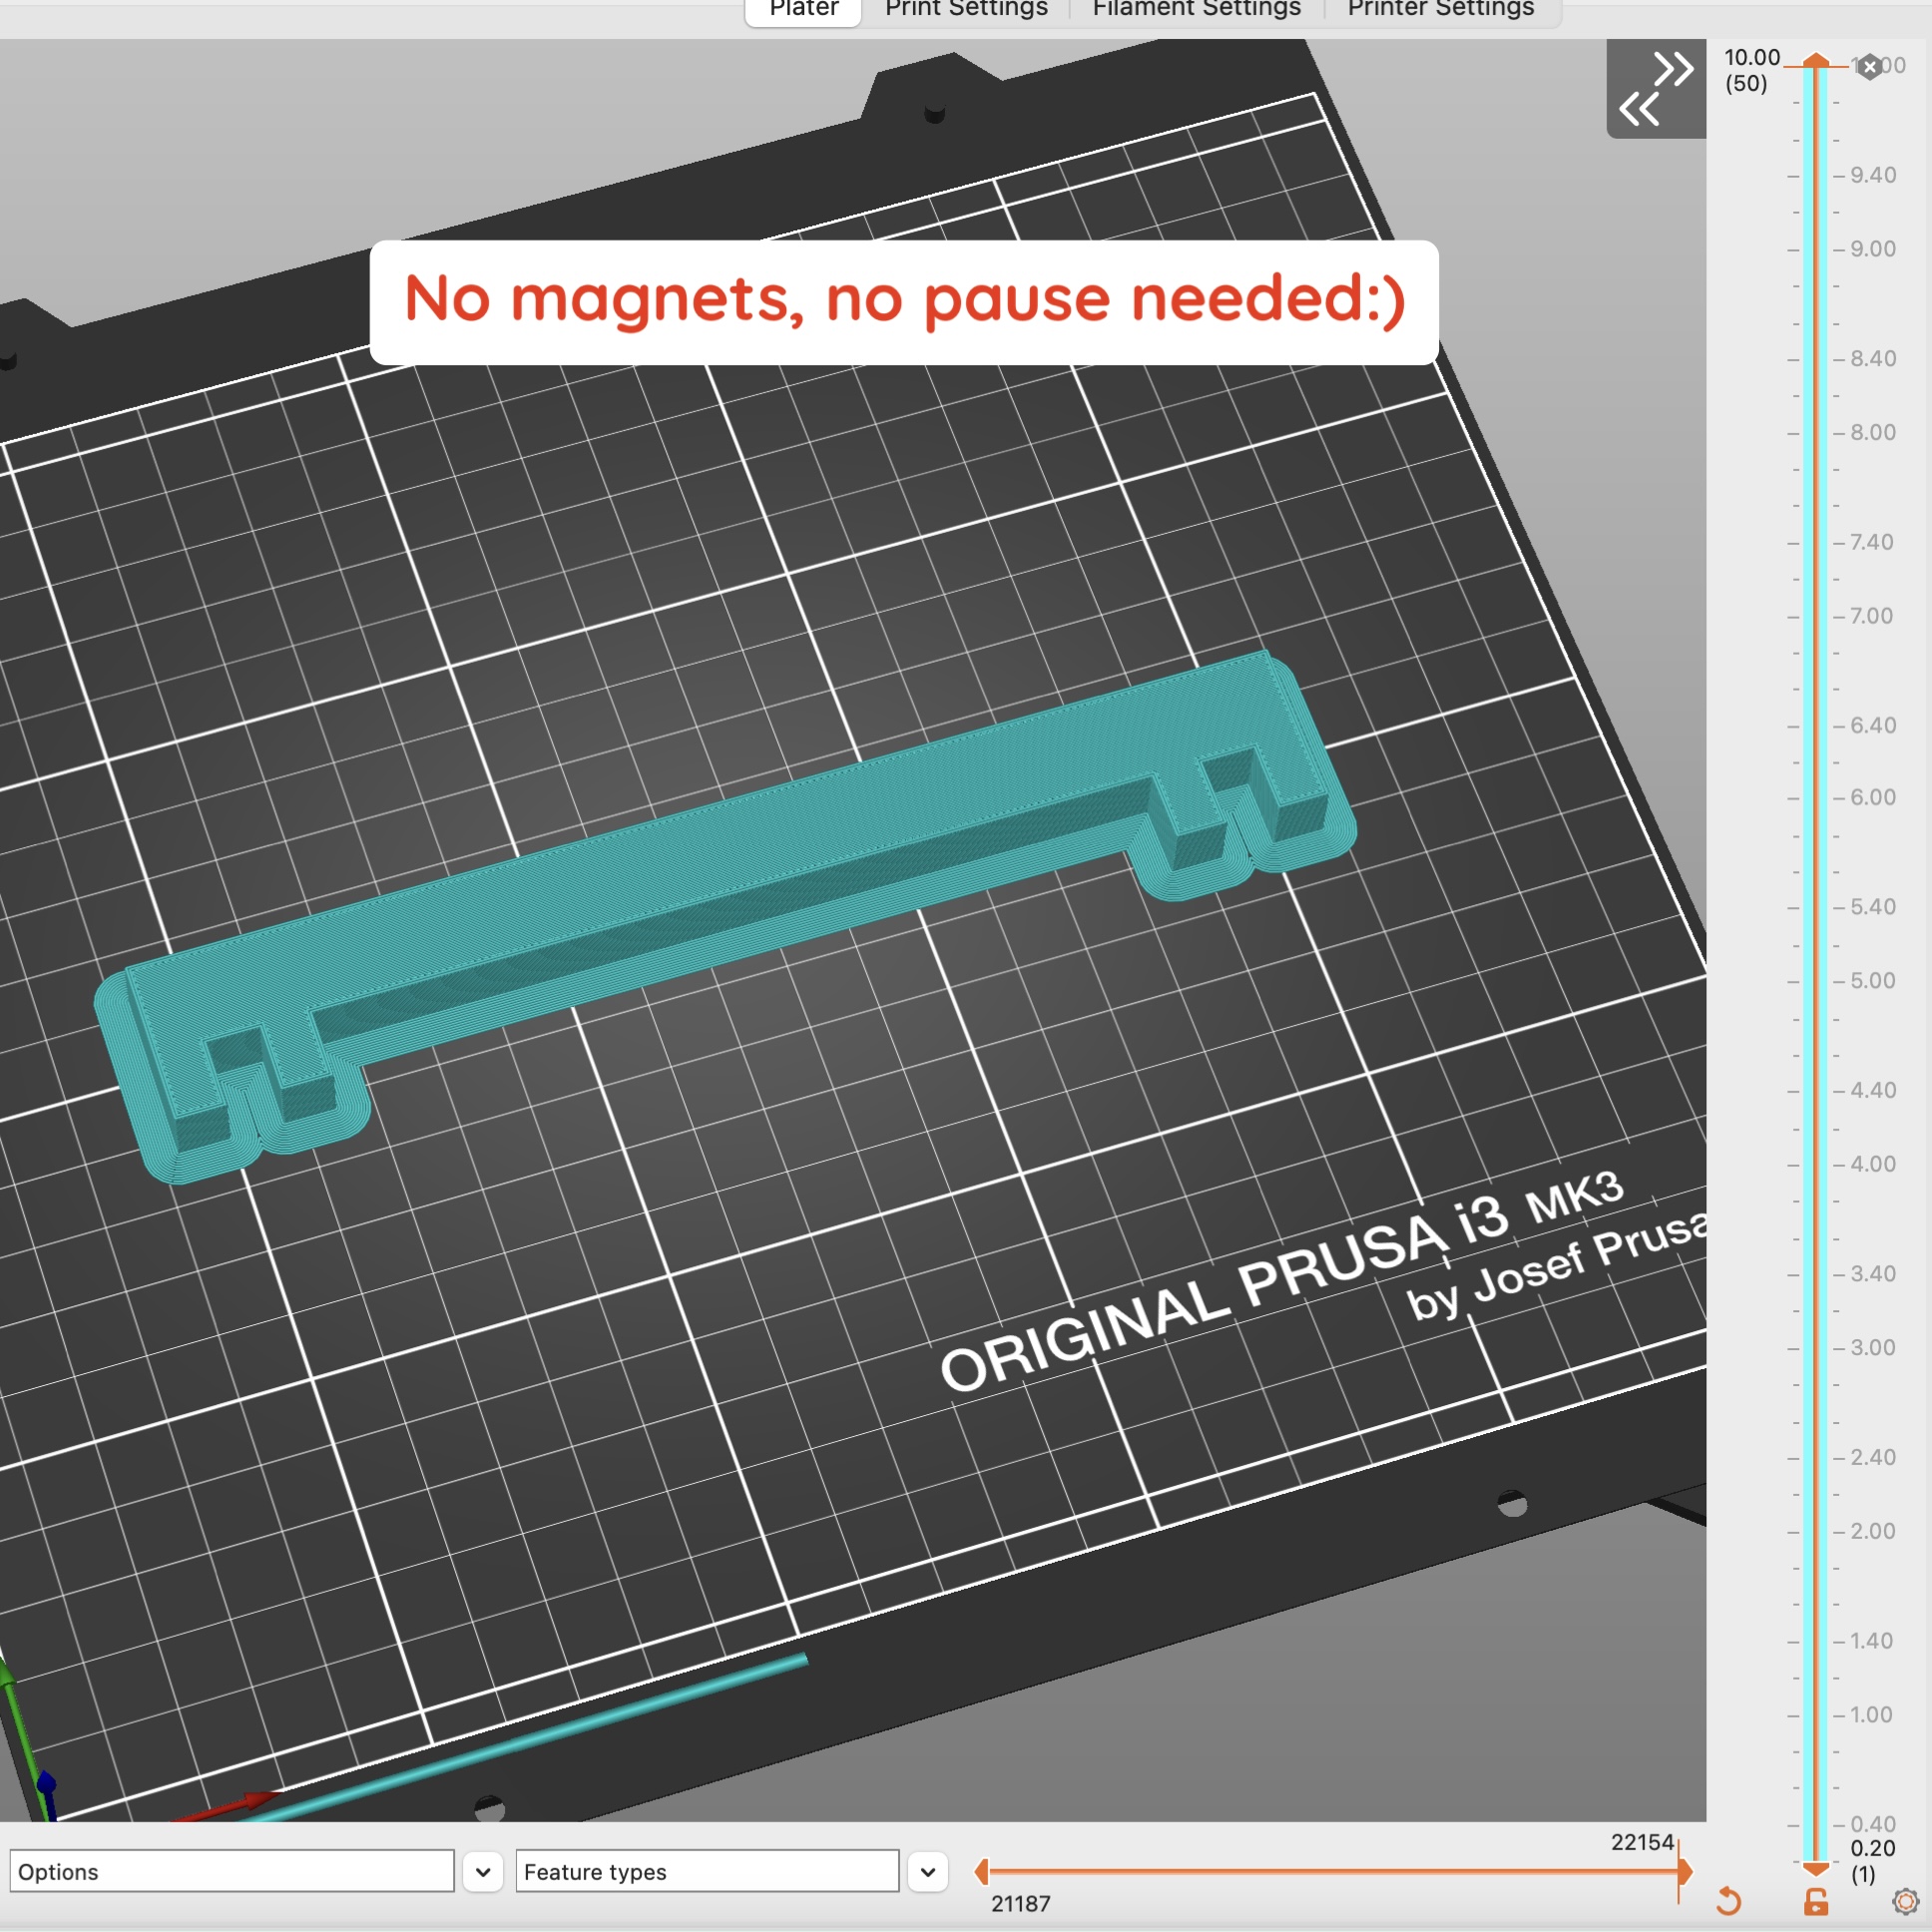Screen dimensions: 1932x1932
Task: Click the left orange arrow on horizontal slider
Action: click(982, 1871)
